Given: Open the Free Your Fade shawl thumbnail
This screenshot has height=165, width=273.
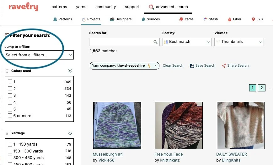Looking at the screenshot, I should pos(179,126).
